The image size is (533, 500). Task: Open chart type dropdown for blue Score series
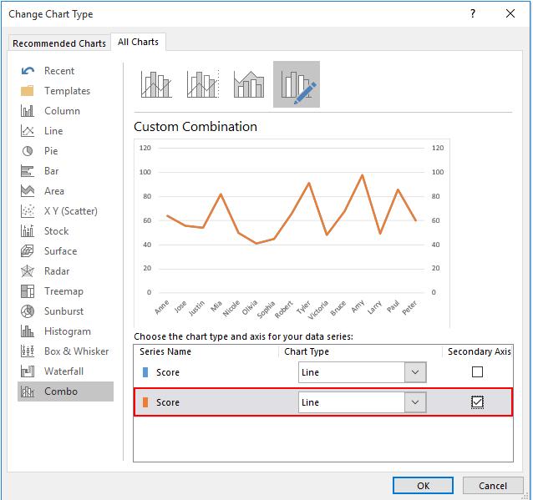click(415, 372)
